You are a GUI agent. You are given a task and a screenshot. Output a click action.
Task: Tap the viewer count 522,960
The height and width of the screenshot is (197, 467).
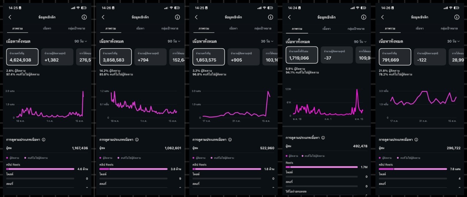tap(267, 148)
